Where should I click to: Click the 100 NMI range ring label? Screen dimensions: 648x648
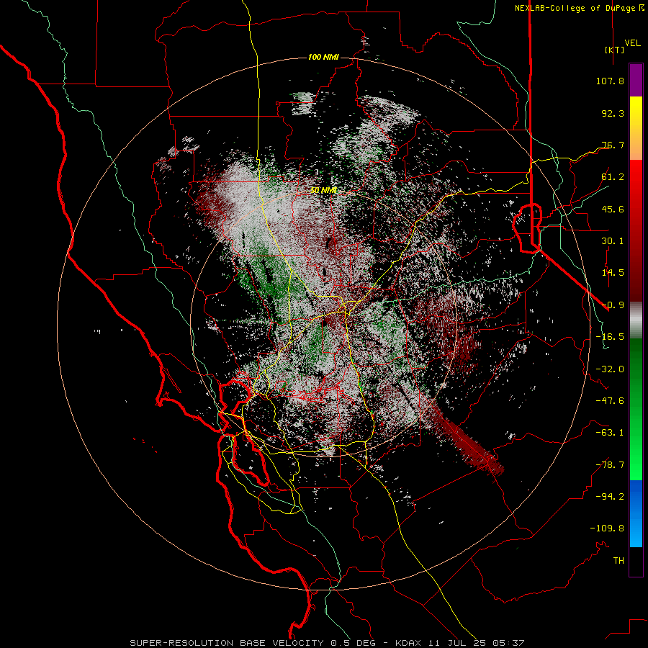point(323,57)
